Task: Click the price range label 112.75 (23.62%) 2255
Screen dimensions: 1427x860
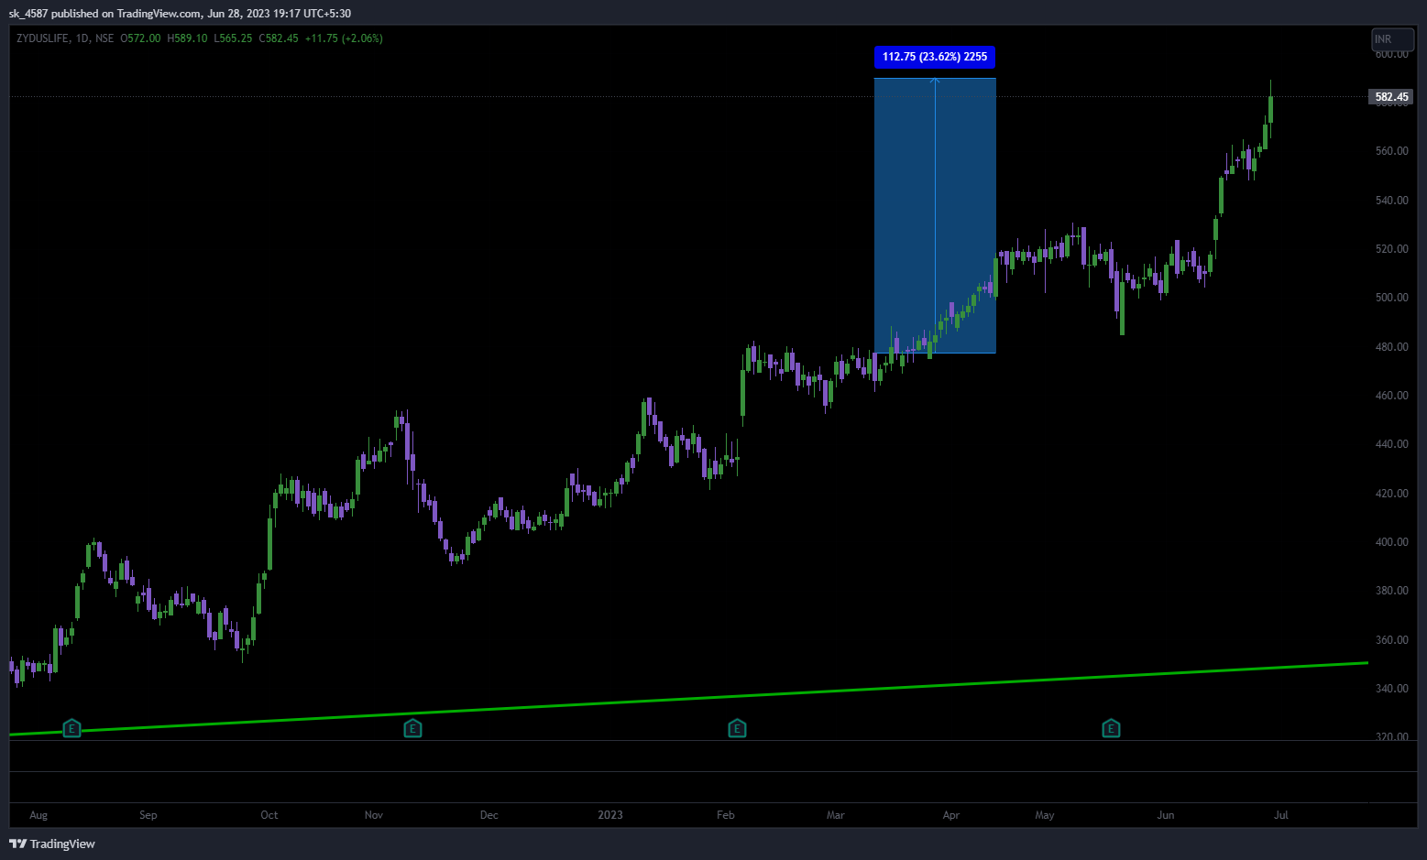Action: pos(935,57)
